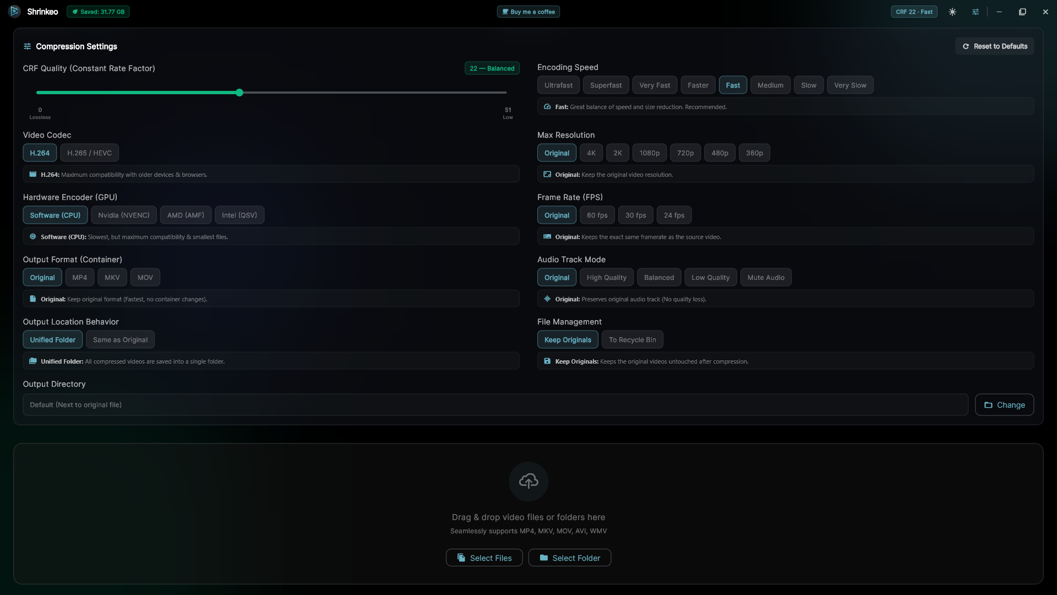Minimize the Shrinkeo window
This screenshot has width=1057, height=595.
coord(999,12)
